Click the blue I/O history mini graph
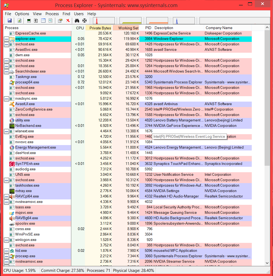The width and height of the screenshot is (273, 276). click(184, 21)
